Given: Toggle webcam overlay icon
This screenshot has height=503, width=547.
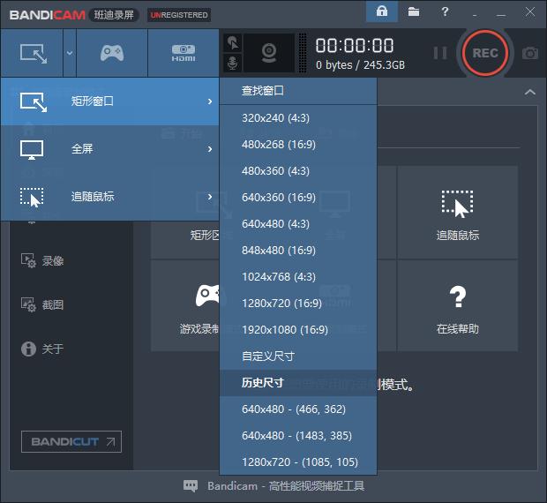Looking at the screenshot, I should coord(269,53).
